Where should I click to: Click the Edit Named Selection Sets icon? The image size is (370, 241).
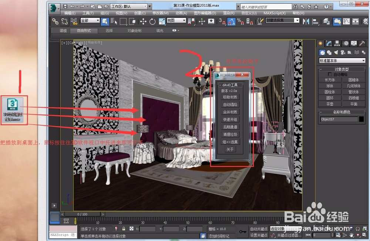[260, 21]
